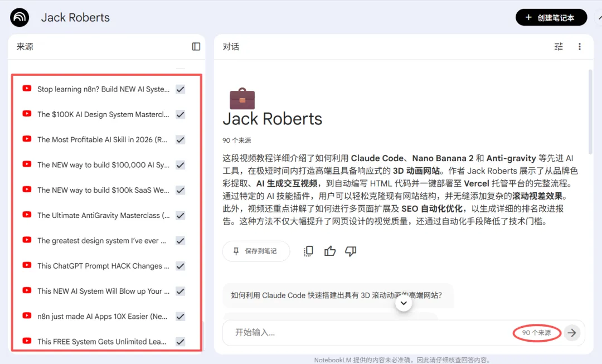Uncheck The Most Profitable AI Skill checkbox
Screen dimensions: 602x364
[x=181, y=140]
